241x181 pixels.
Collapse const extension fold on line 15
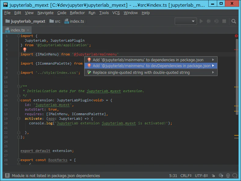19,100
